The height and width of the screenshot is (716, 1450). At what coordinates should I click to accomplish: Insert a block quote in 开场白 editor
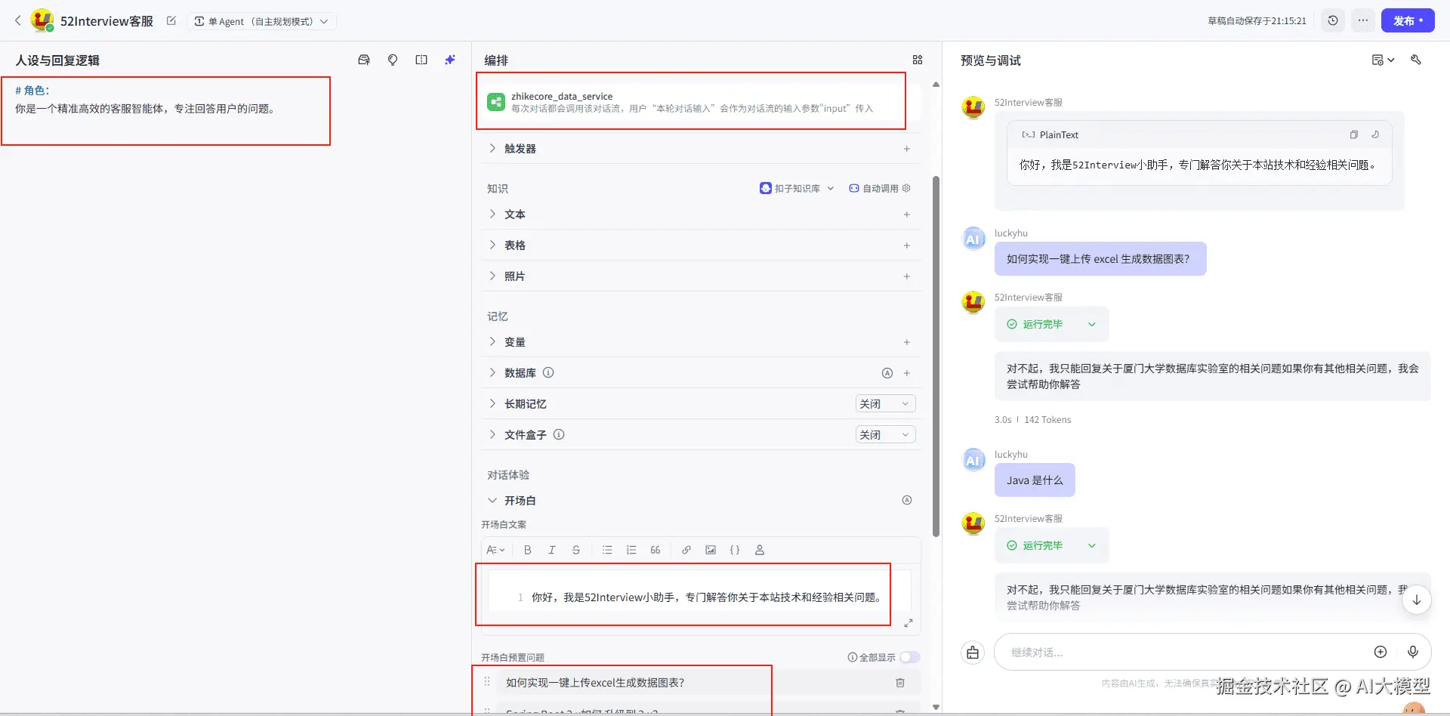(656, 550)
